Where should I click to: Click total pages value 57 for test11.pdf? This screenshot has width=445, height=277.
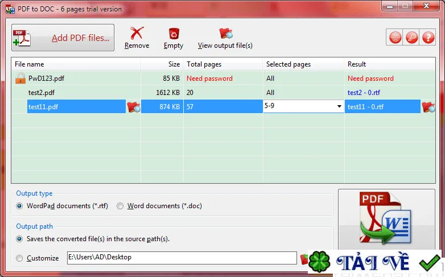(190, 107)
